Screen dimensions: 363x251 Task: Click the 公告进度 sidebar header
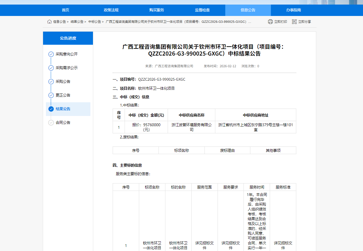68,38
